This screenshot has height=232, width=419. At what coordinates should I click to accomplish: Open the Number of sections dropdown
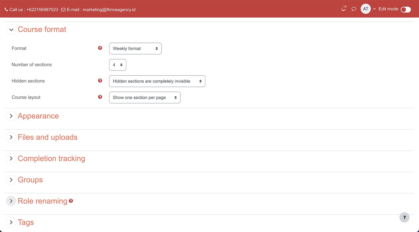point(118,65)
